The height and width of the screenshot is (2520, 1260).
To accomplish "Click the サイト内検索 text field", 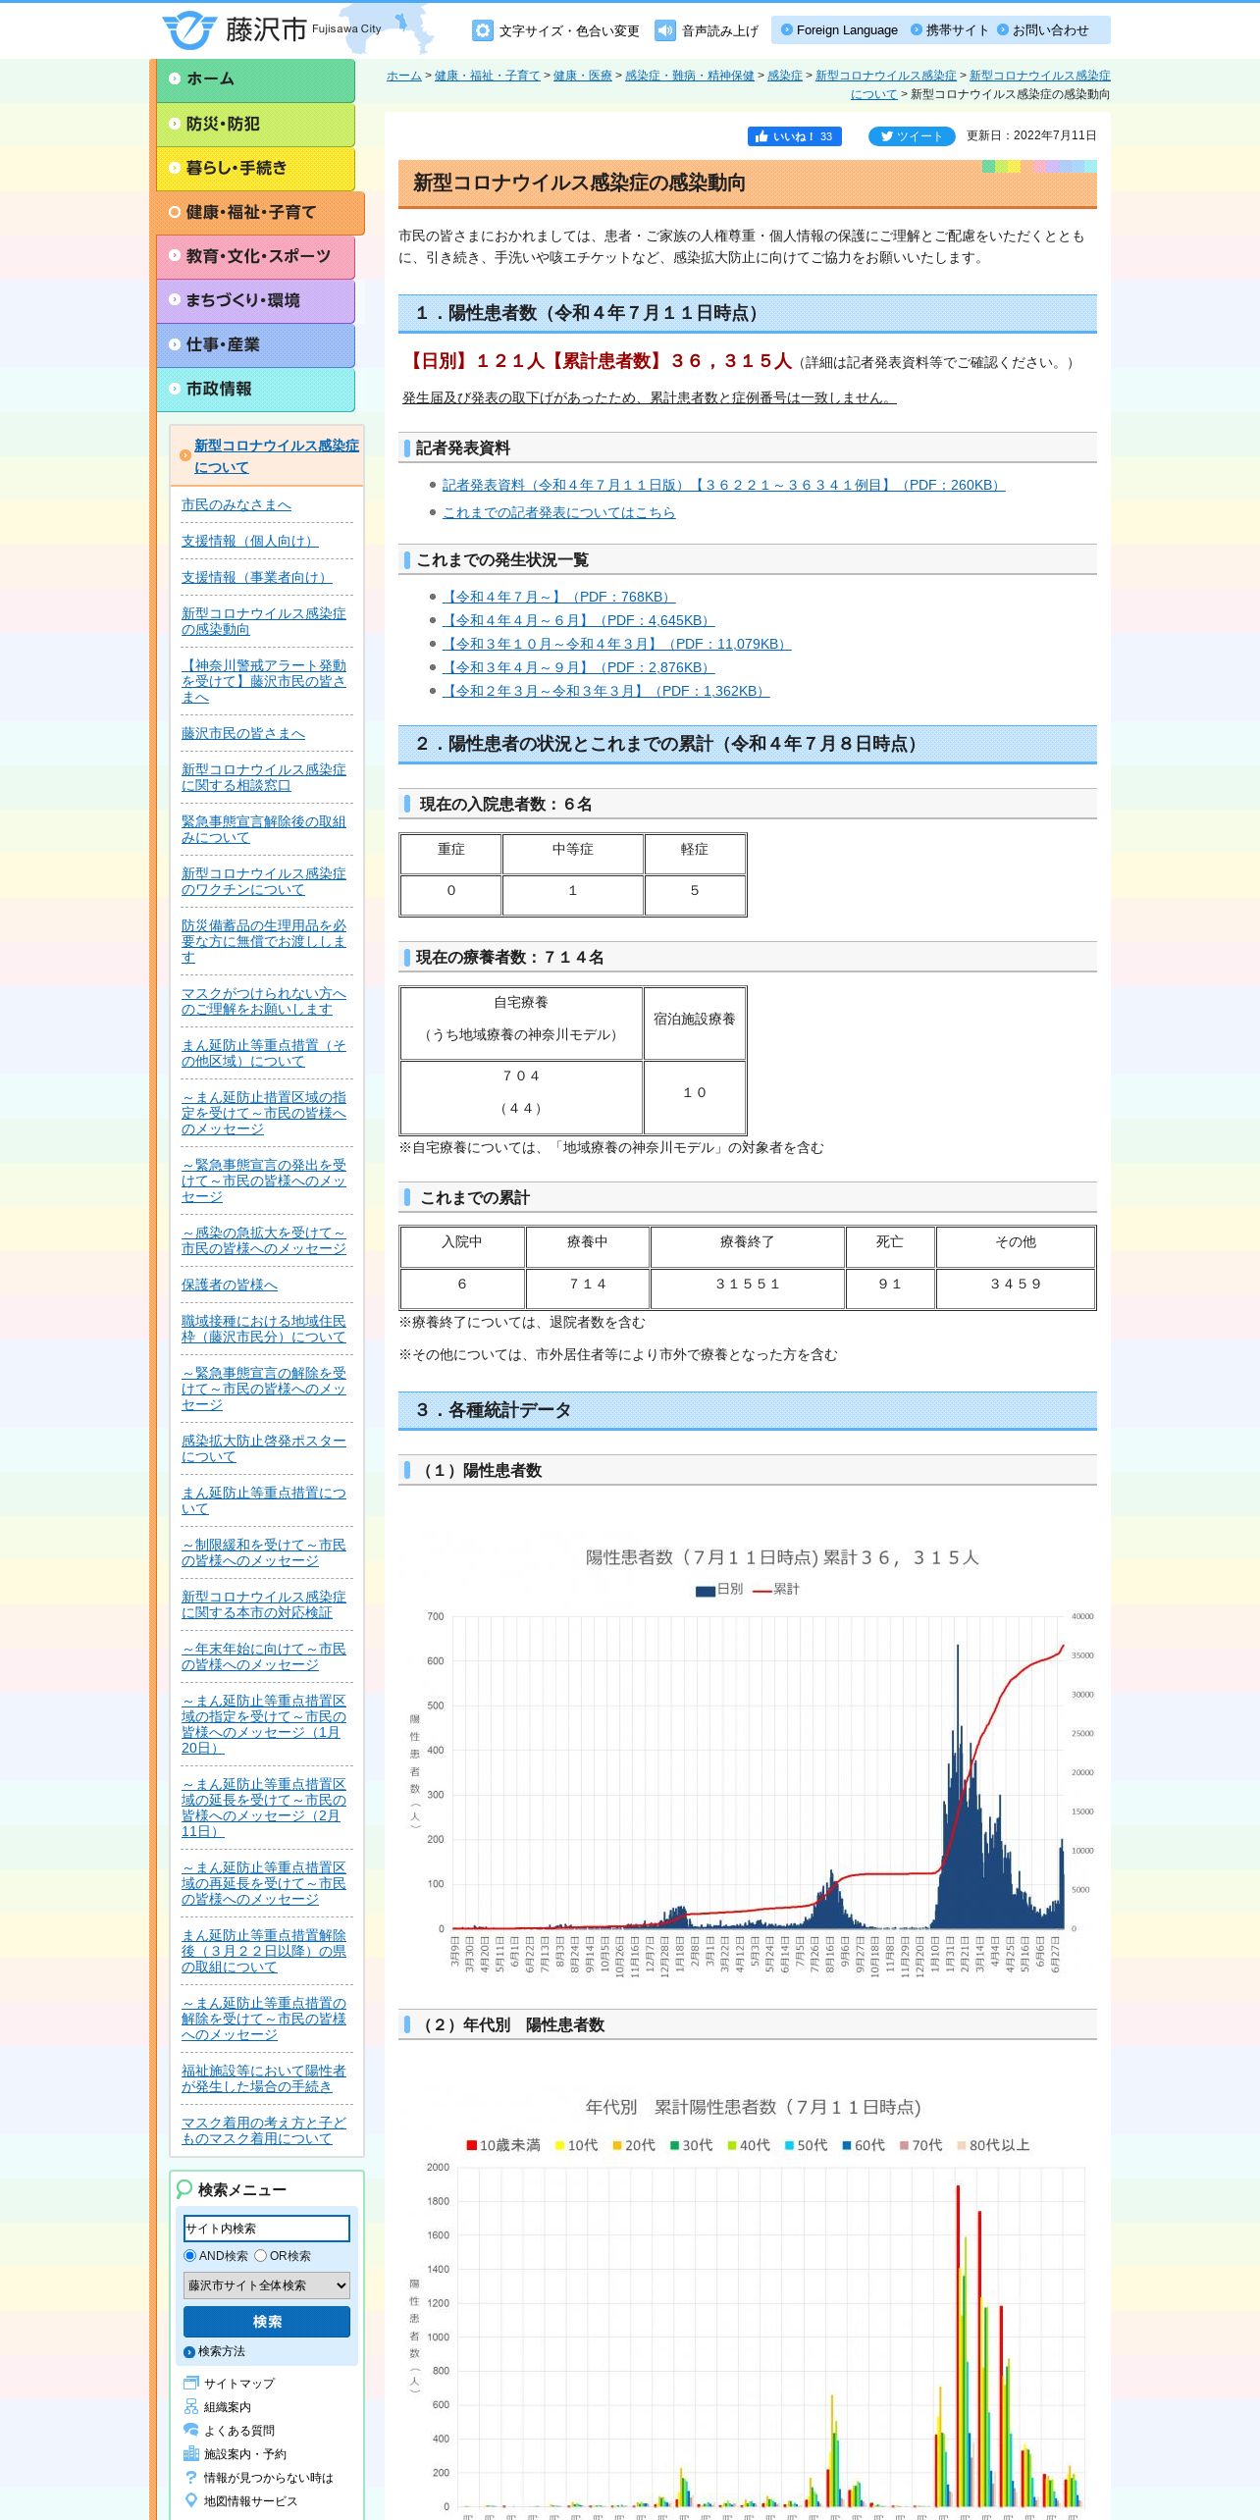I will 267,2229.
